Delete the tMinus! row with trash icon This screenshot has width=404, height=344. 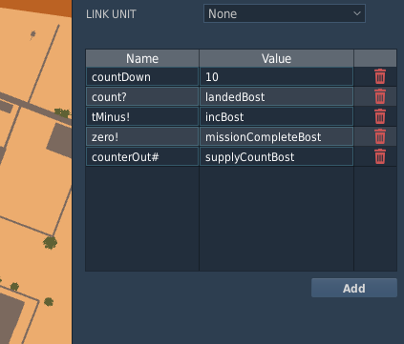point(380,116)
